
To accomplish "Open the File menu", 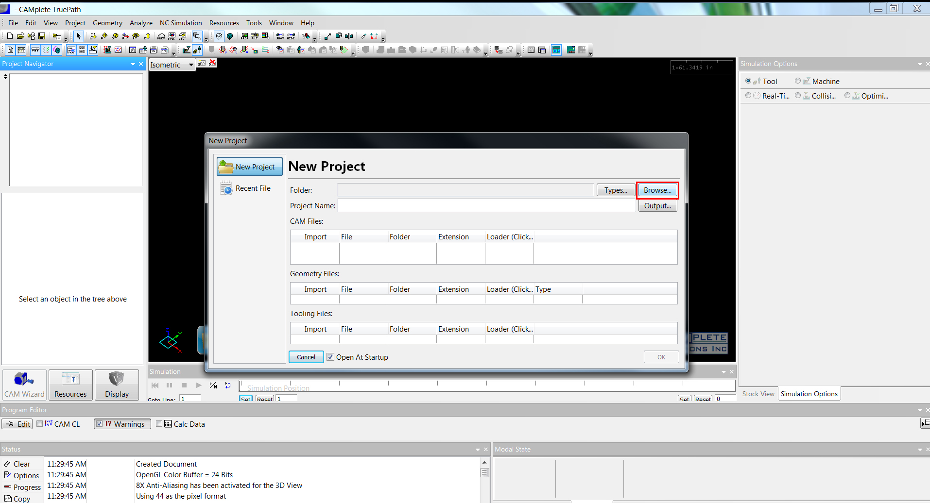I will point(13,23).
